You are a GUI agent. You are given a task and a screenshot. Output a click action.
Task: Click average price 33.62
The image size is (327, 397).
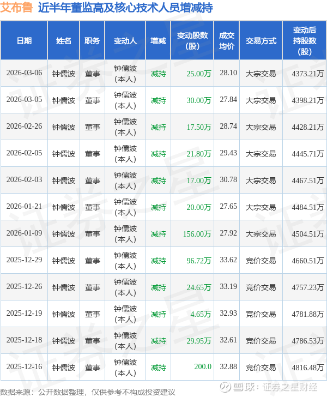coord(228,260)
